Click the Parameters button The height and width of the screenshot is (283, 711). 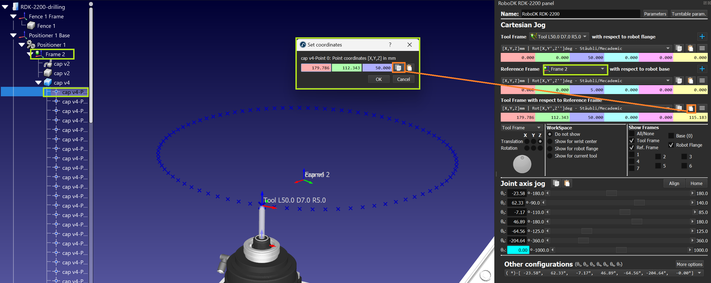pyautogui.click(x=655, y=14)
